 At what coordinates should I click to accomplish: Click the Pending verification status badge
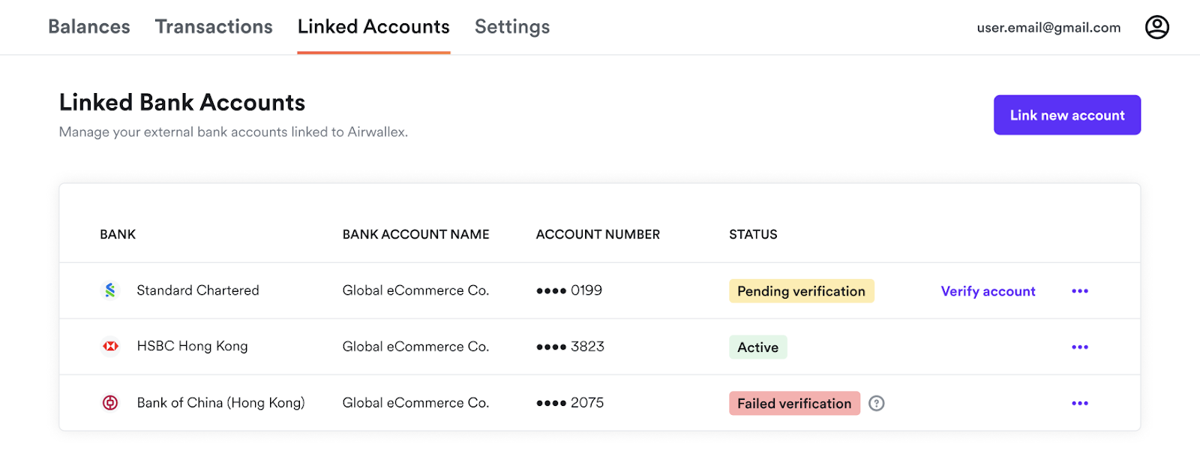[801, 291]
